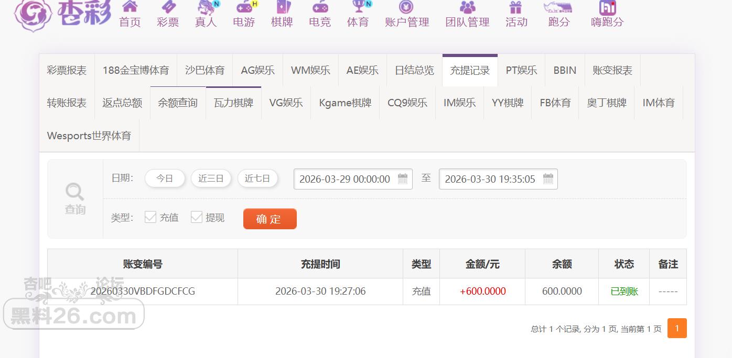The height and width of the screenshot is (358, 732).
Task: Click the 确定 confirm button
Action: click(x=270, y=219)
